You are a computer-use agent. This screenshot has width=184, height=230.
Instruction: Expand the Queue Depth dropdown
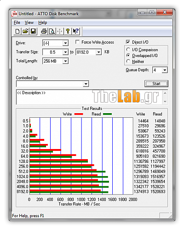point(165,70)
